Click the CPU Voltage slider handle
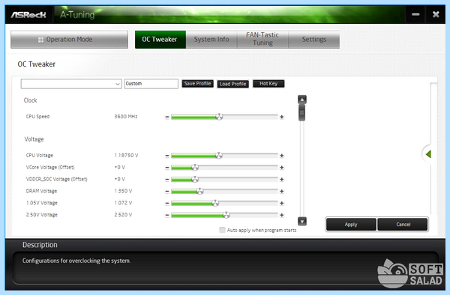 point(219,156)
